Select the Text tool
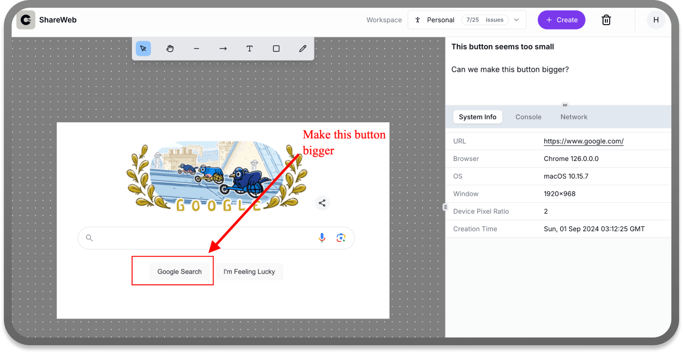 [249, 48]
